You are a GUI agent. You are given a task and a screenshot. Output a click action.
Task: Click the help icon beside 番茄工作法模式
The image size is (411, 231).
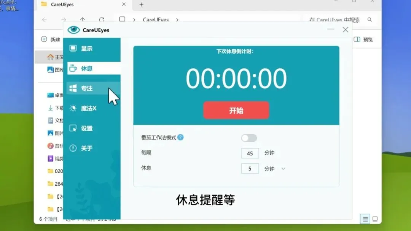(180, 137)
